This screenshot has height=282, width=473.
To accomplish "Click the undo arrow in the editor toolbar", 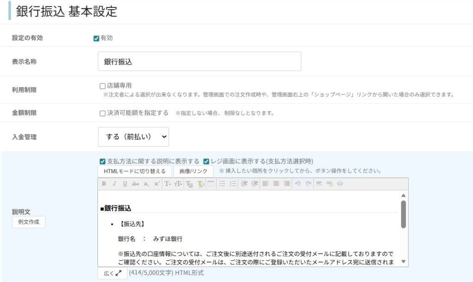I will point(298,184).
